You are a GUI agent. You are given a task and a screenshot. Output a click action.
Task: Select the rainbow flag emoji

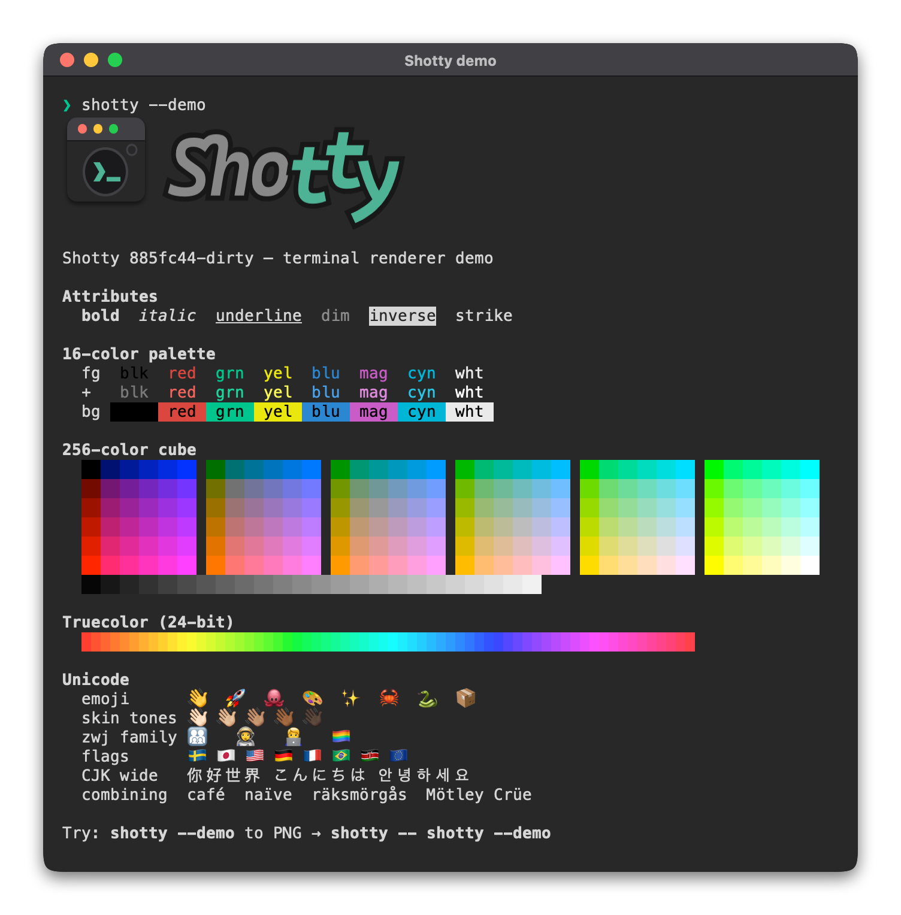(341, 737)
